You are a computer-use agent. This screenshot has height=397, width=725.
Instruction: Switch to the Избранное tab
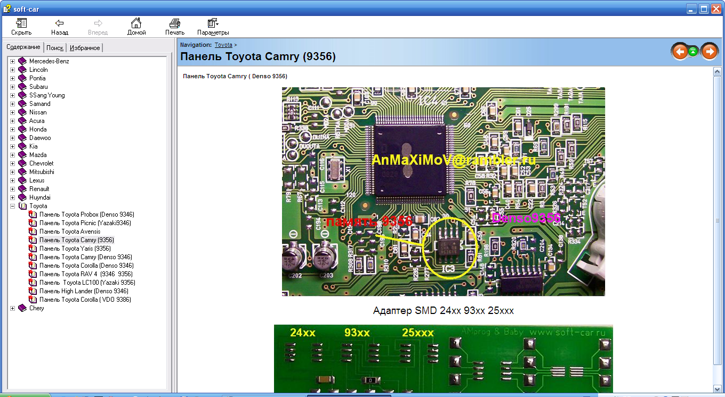point(85,48)
